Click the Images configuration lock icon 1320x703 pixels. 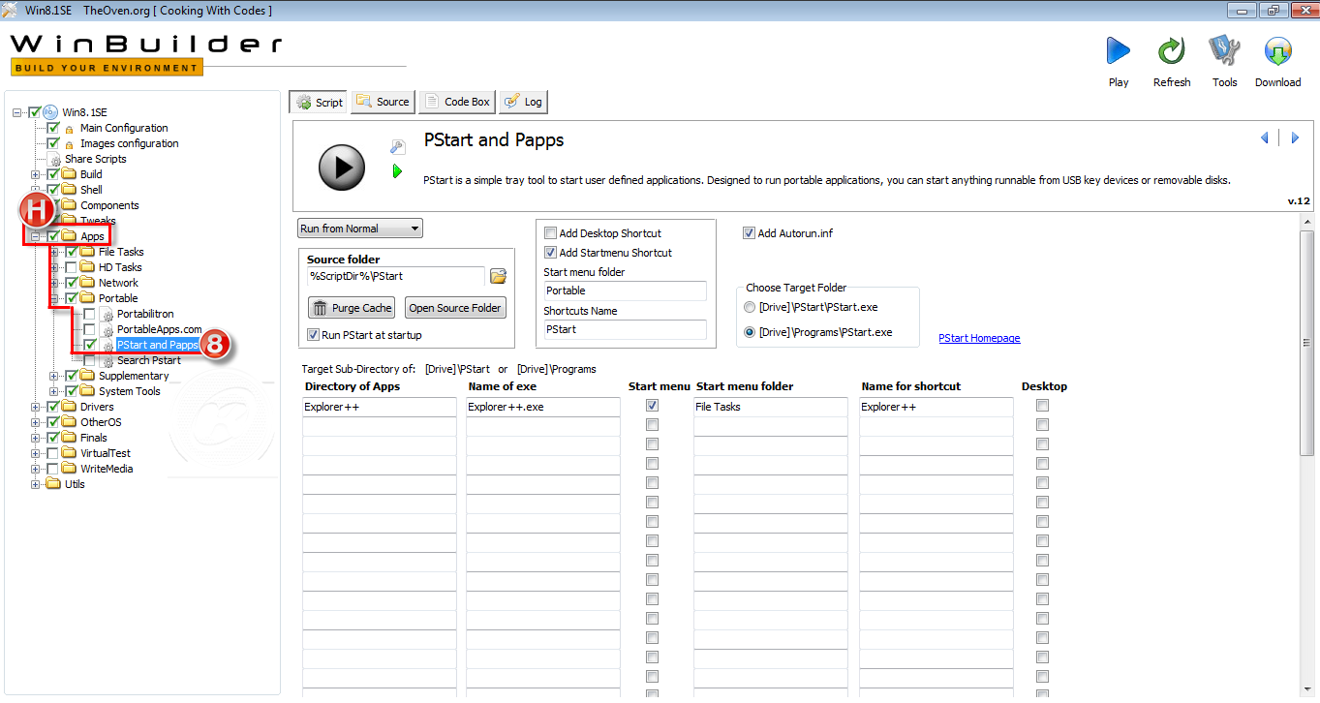click(x=70, y=144)
